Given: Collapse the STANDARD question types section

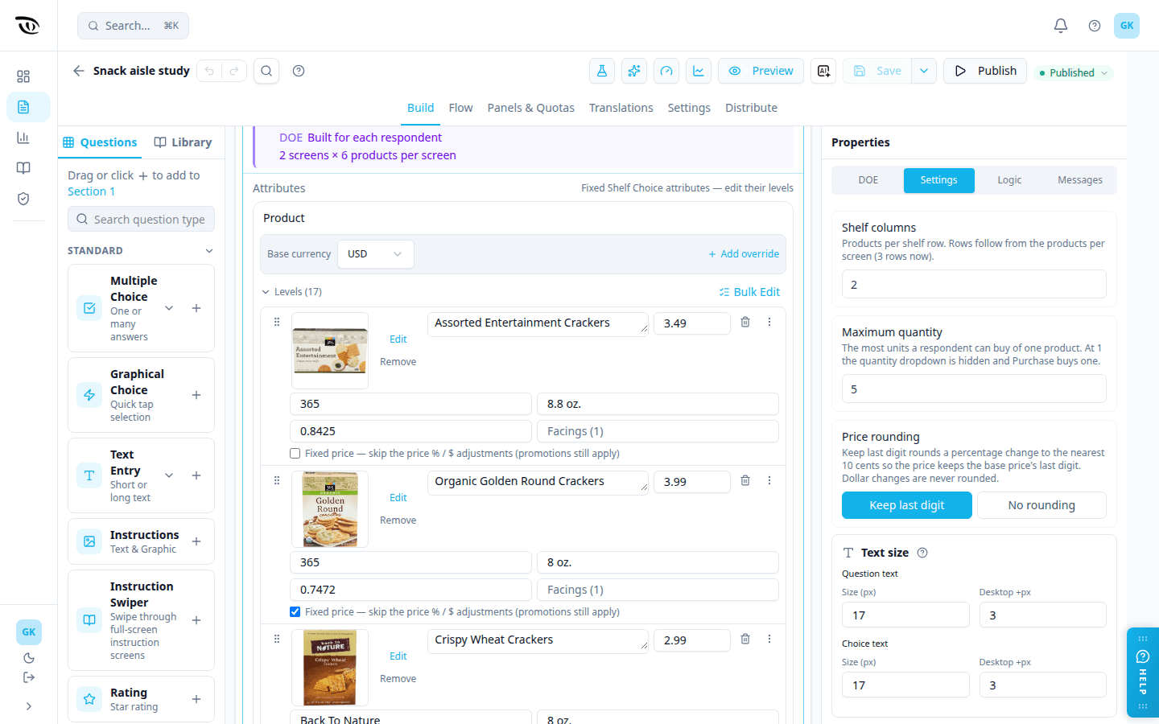Looking at the screenshot, I should tap(209, 251).
